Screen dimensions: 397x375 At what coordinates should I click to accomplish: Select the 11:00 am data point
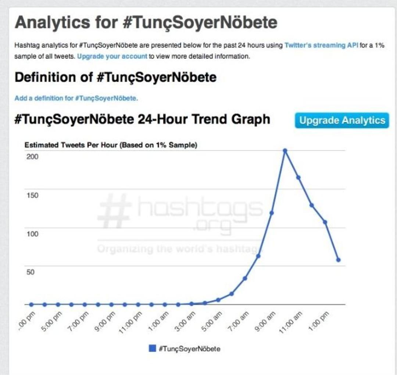click(298, 177)
